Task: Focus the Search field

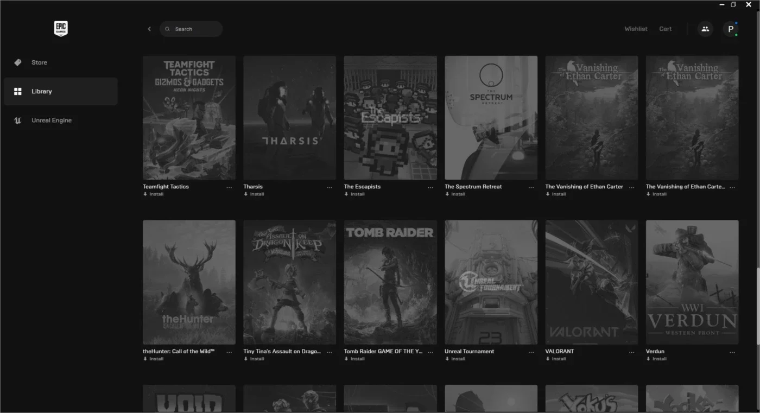Action: click(x=191, y=29)
